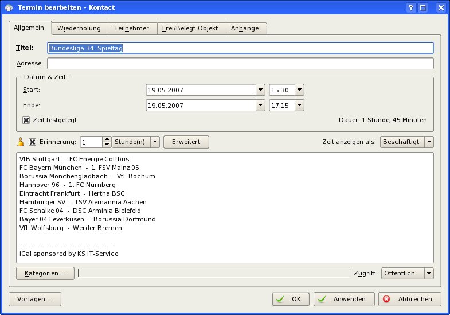Open the end date dropdown calendar
The width and height of the screenshot is (450, 315).
click(x=260, y=106)
